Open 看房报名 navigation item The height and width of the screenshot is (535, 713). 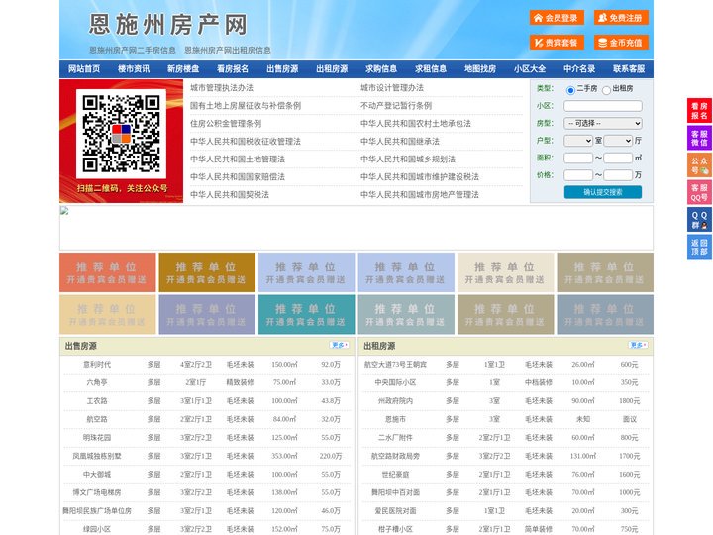pos(233,69)
